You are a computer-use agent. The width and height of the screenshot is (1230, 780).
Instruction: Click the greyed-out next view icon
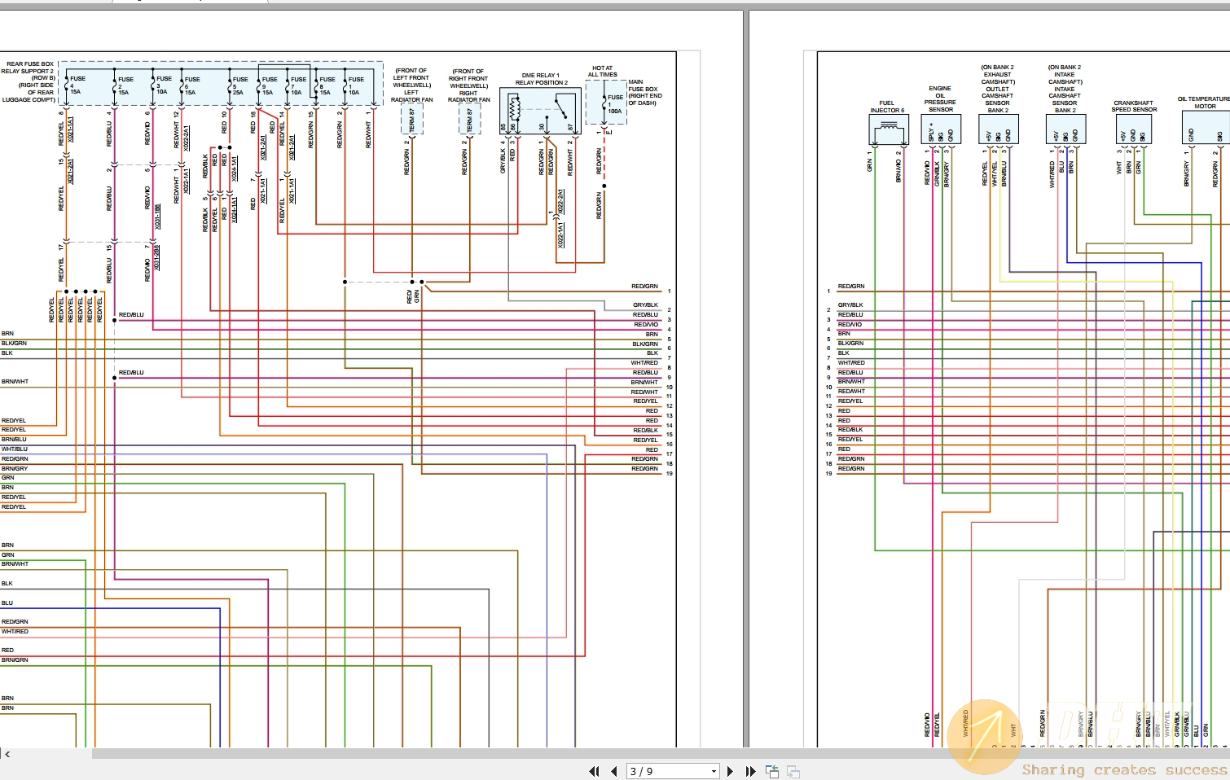click(793, 771)
